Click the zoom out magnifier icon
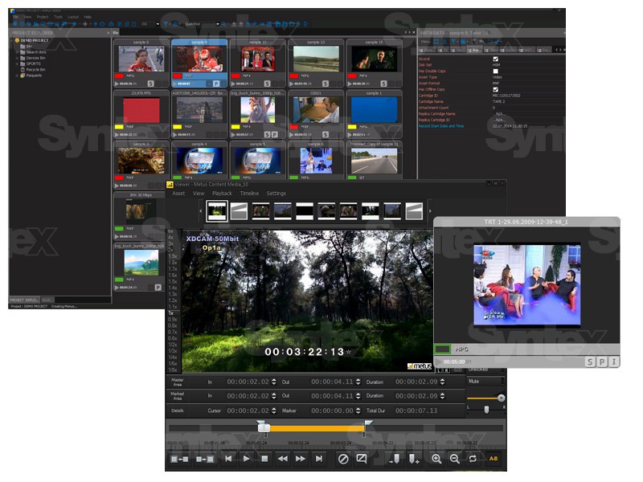 [x=454, y=459]
